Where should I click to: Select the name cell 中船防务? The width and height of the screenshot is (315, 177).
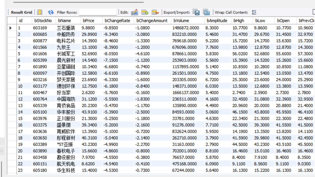coord(66,34)
